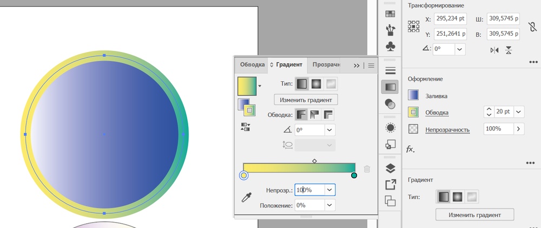
Task: Toggle the constrain width and height proportions link
Action: coord(532,26)
